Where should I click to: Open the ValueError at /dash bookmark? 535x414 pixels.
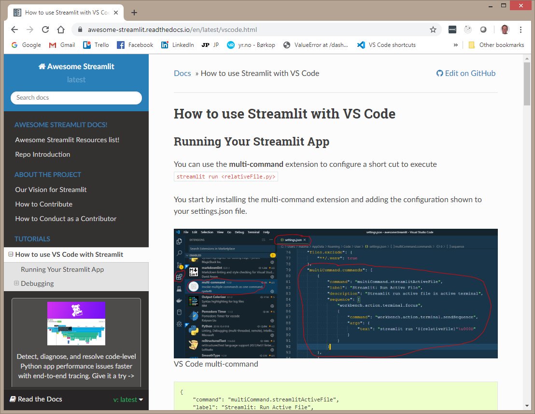point(316,45)
